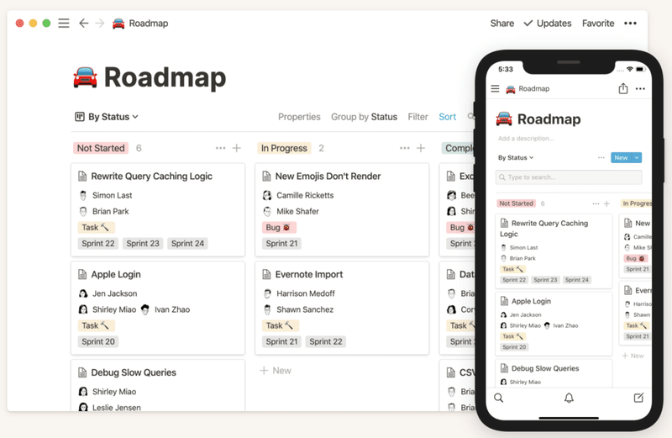Click page icon on Rewrite Query Caching Logic desktop card
Image resolution: width=672 pixels, height=438 pixels.
pos(82,177)
